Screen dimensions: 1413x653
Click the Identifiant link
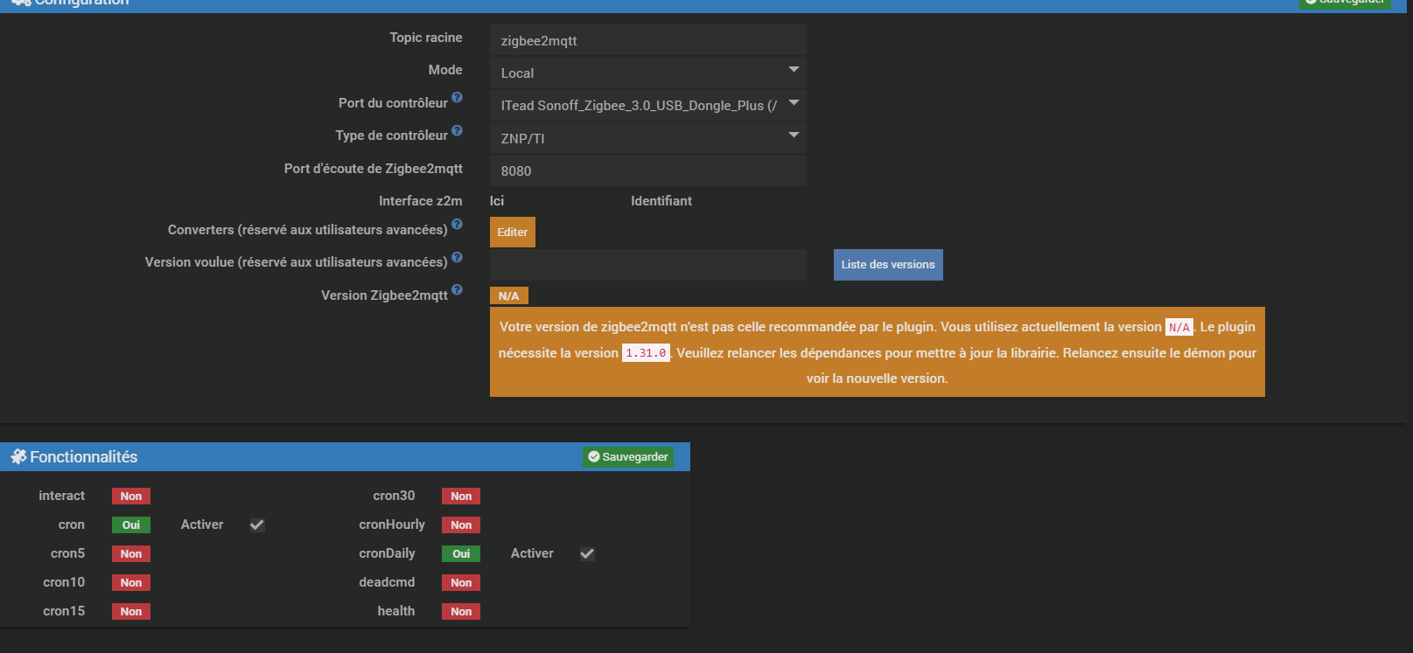pos(661,201)
